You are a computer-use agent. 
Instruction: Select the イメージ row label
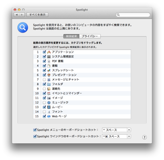coord(57,98)
